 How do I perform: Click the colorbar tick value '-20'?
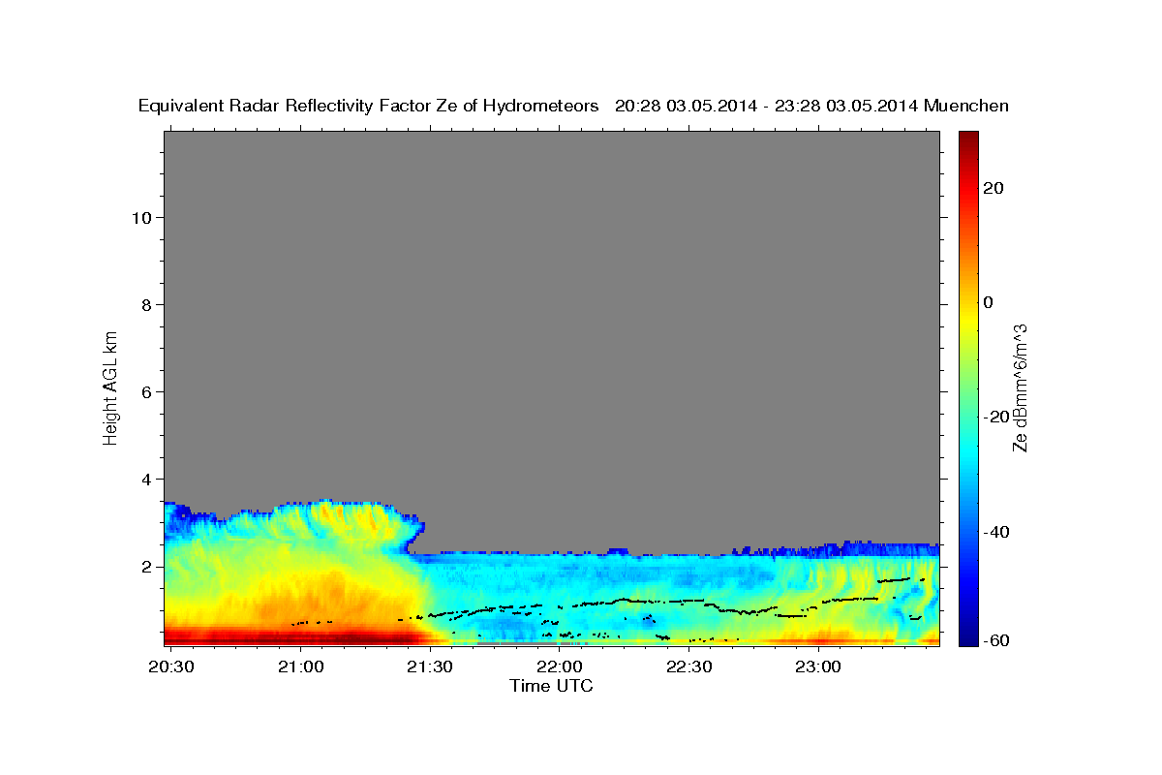[x=995, y=417]
